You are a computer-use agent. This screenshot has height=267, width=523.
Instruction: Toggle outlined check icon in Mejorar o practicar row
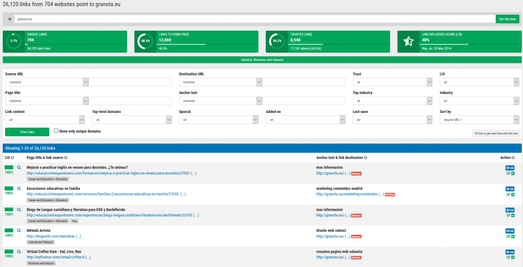508,174
